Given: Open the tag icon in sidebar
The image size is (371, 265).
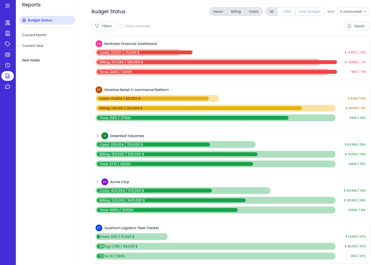Looking at the screenshot, I should (7, 44).
